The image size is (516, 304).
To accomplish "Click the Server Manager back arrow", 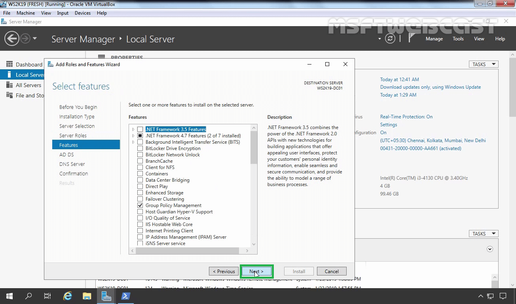I will coord(12,38).
